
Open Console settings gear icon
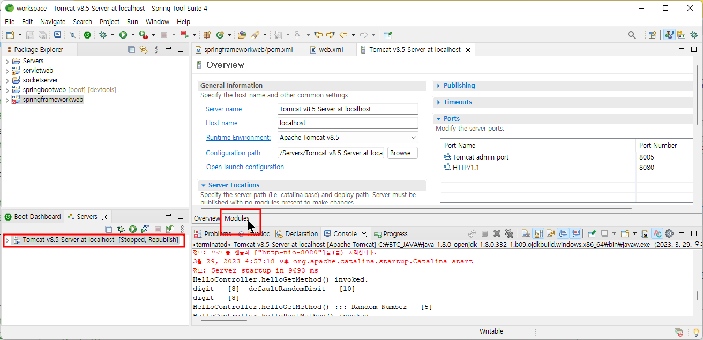tap(669, 233)
